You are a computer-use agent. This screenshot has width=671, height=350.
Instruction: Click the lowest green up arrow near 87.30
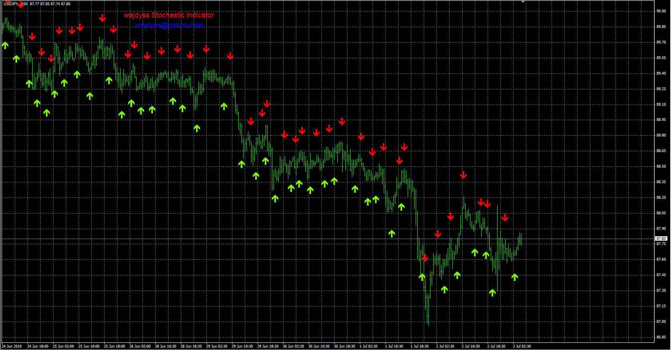(492, 293)
